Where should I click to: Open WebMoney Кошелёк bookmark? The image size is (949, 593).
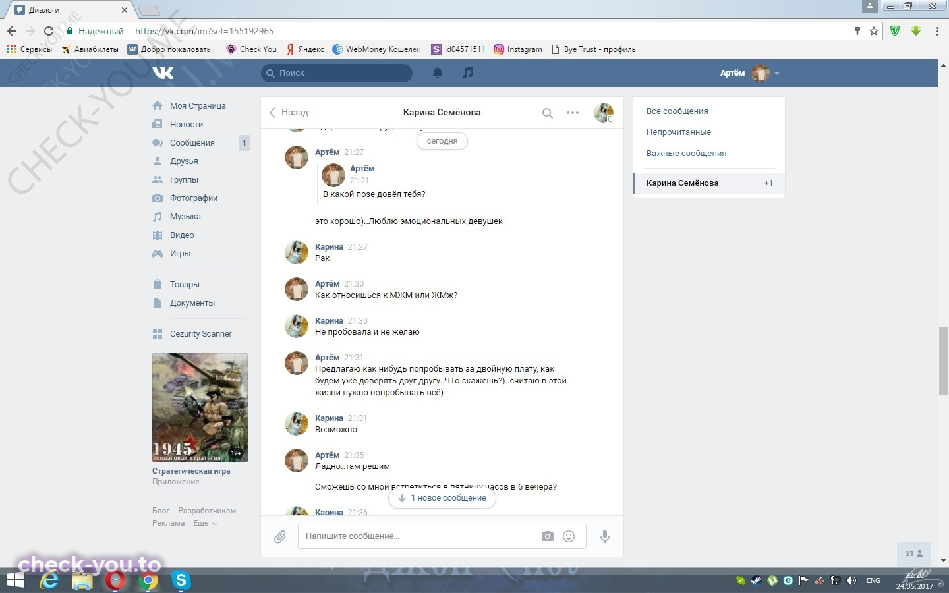(x=376, y=49)
